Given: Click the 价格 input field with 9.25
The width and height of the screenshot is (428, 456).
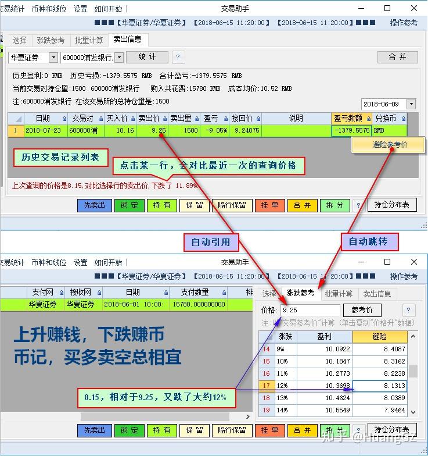Looking at the screenshot, I should click(310, 311).
